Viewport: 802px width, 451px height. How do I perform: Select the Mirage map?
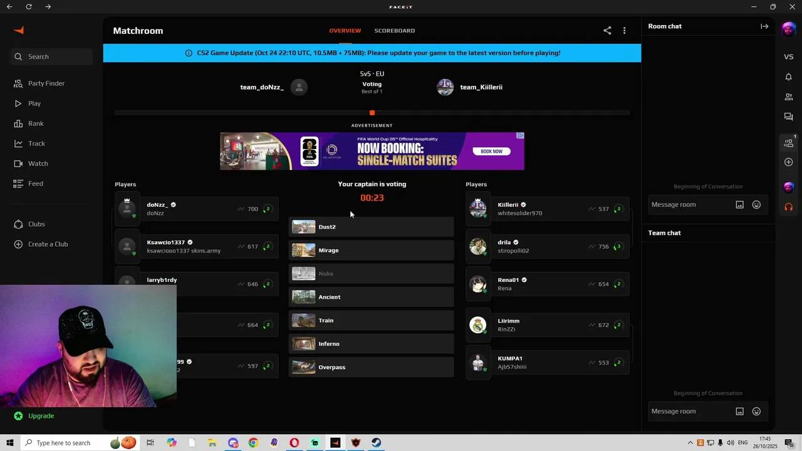click(371, 250)
